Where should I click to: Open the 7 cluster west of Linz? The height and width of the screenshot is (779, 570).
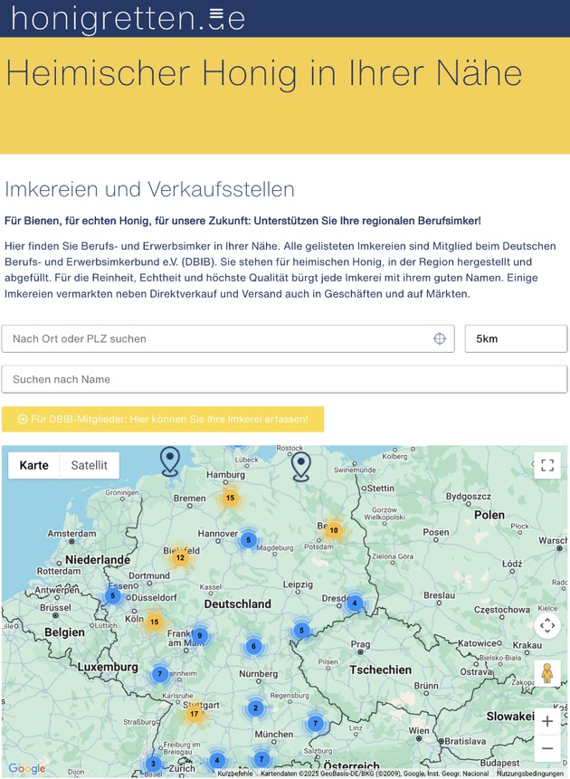click(316, 724)
